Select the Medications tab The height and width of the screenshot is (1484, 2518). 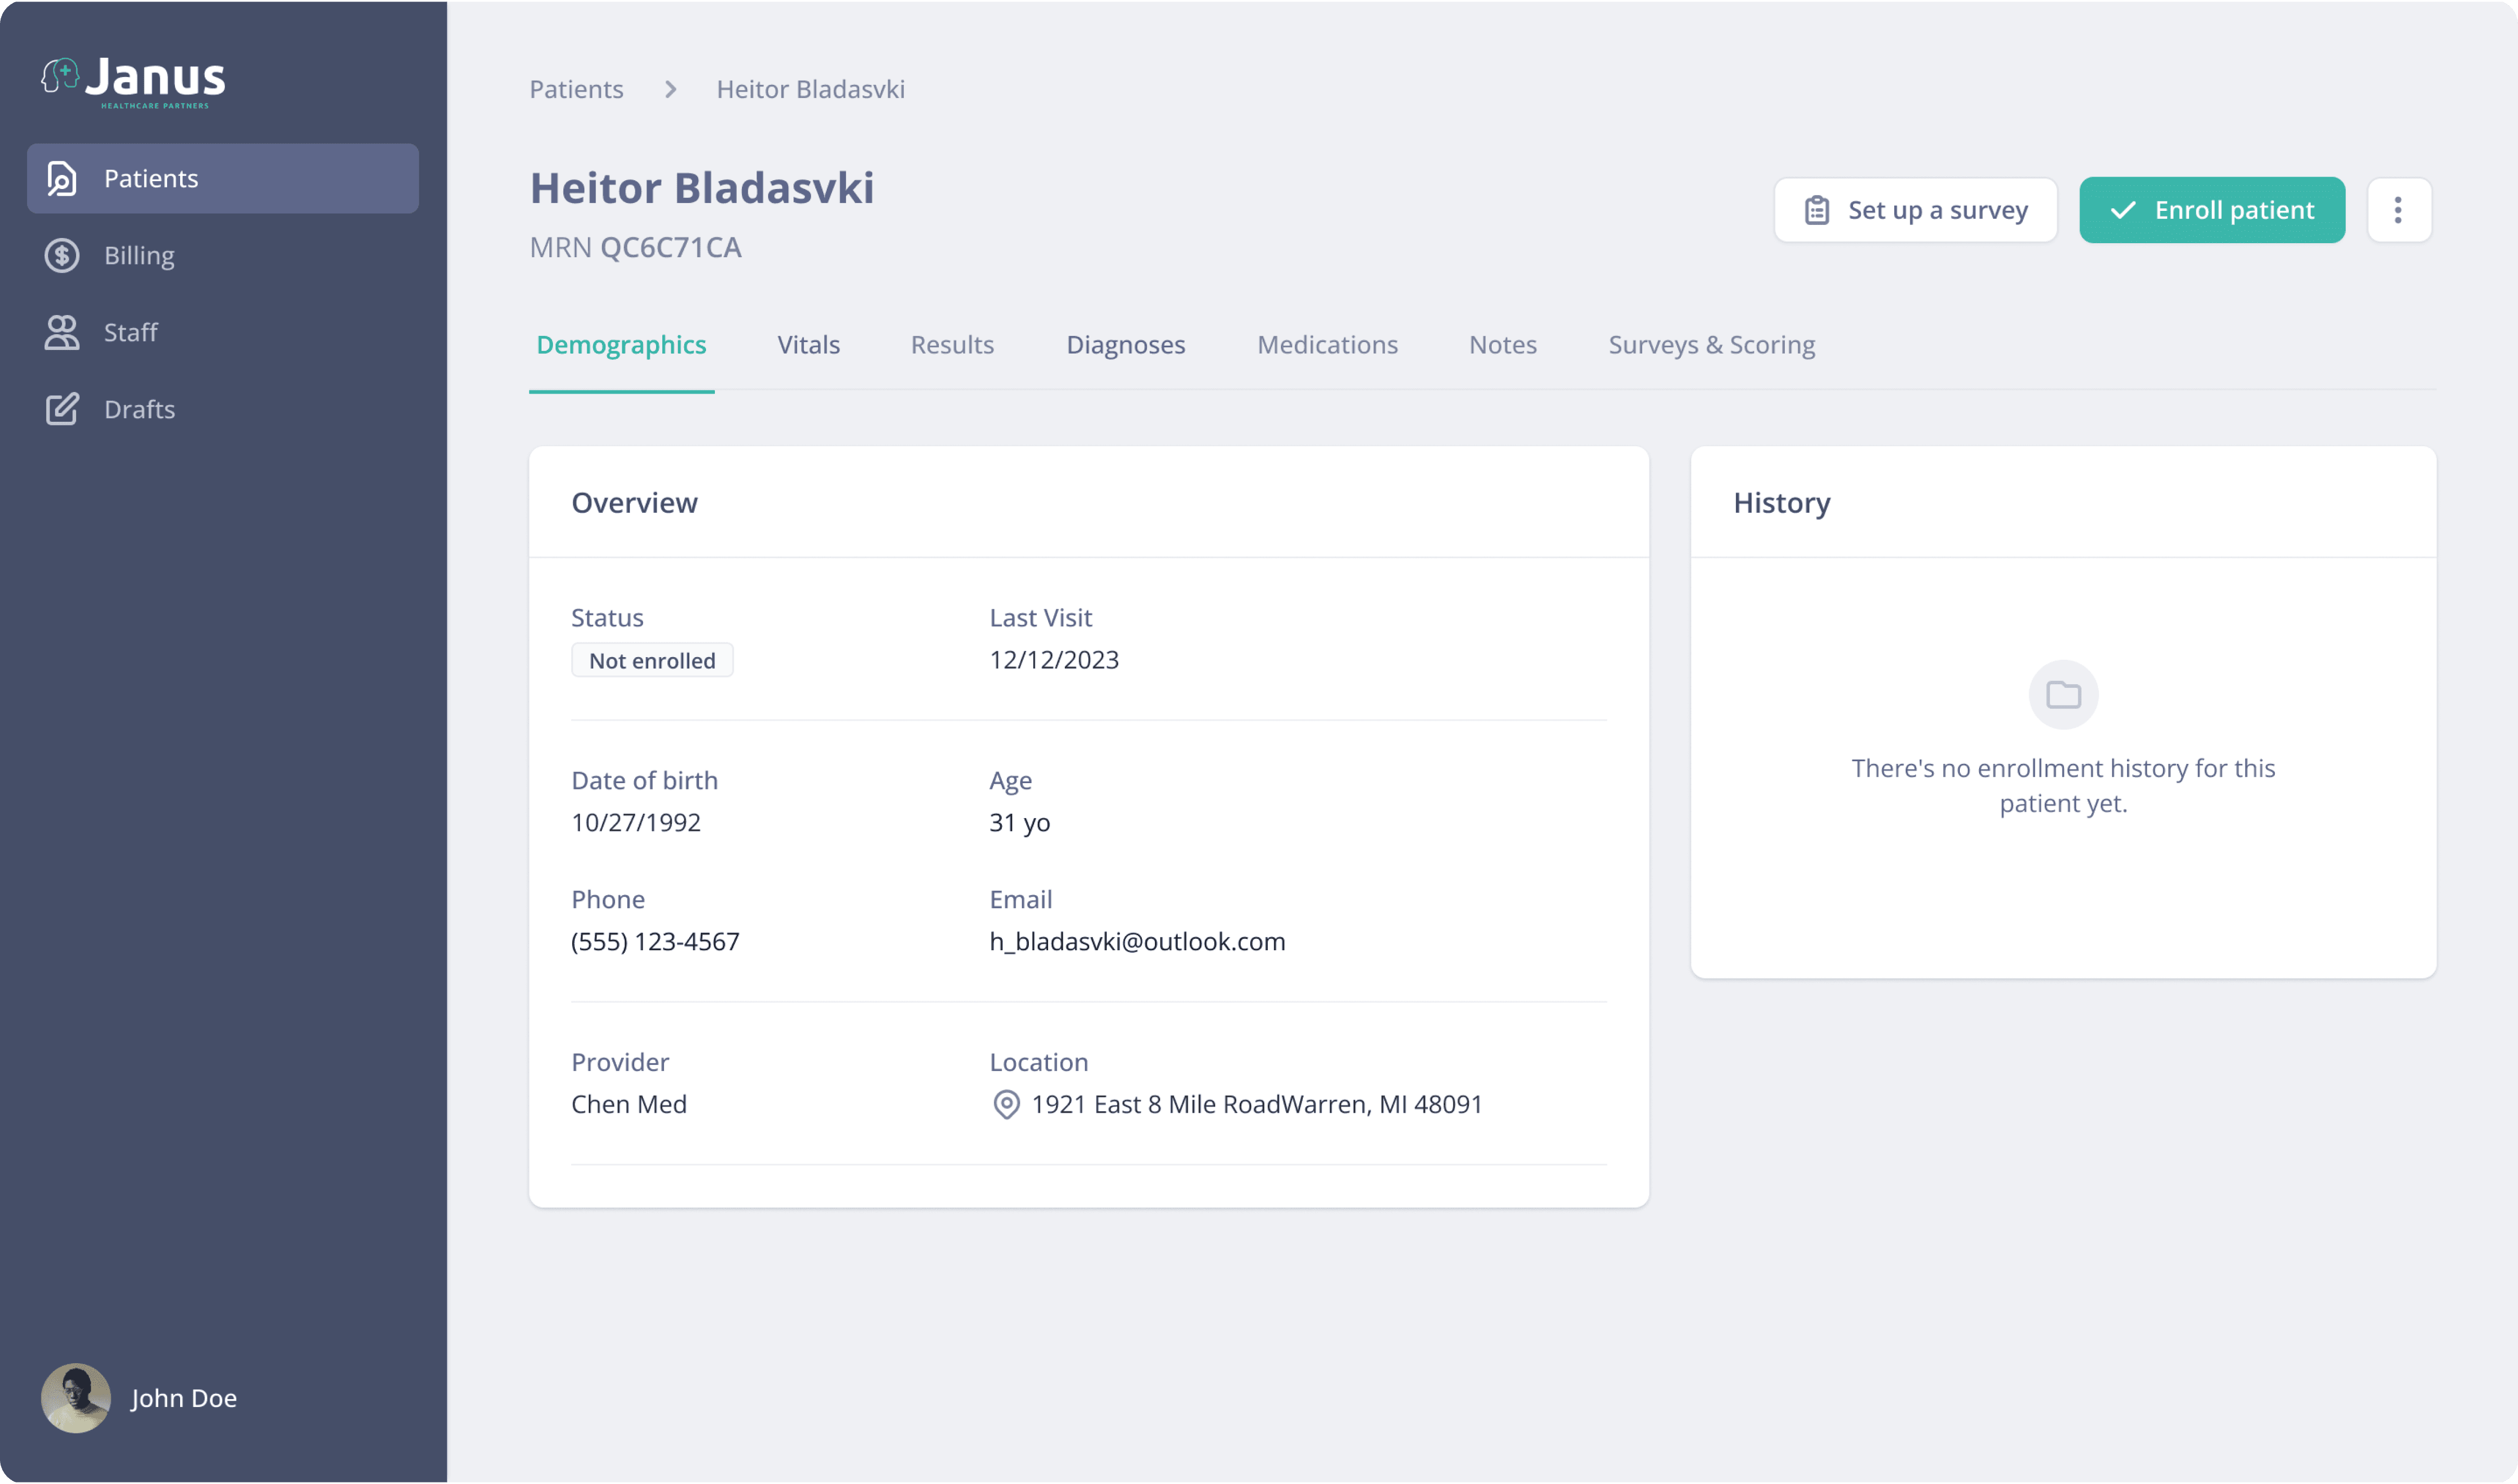point(1327,345)
